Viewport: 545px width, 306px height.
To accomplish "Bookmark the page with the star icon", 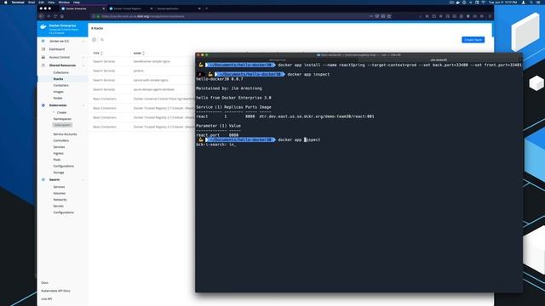I will [x=389, y=16].
